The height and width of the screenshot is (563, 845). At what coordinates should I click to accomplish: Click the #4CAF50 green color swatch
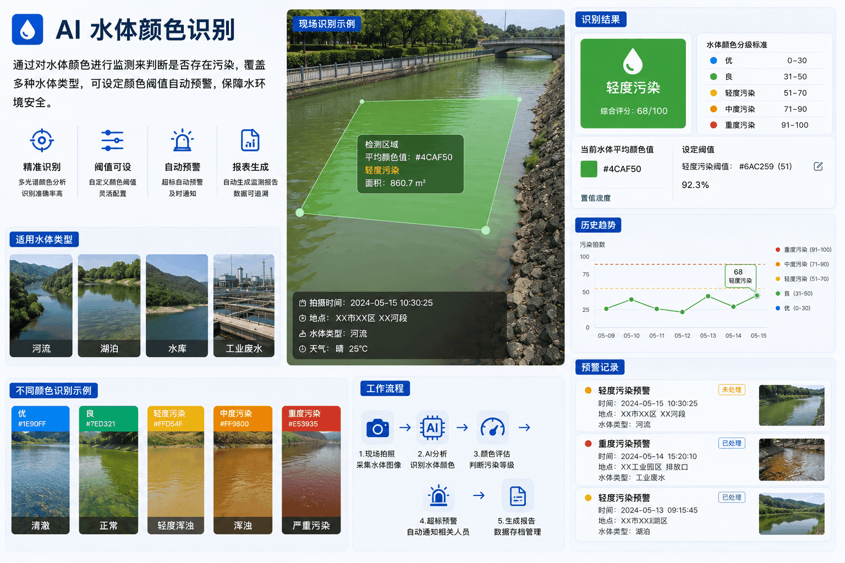[589, 169]
